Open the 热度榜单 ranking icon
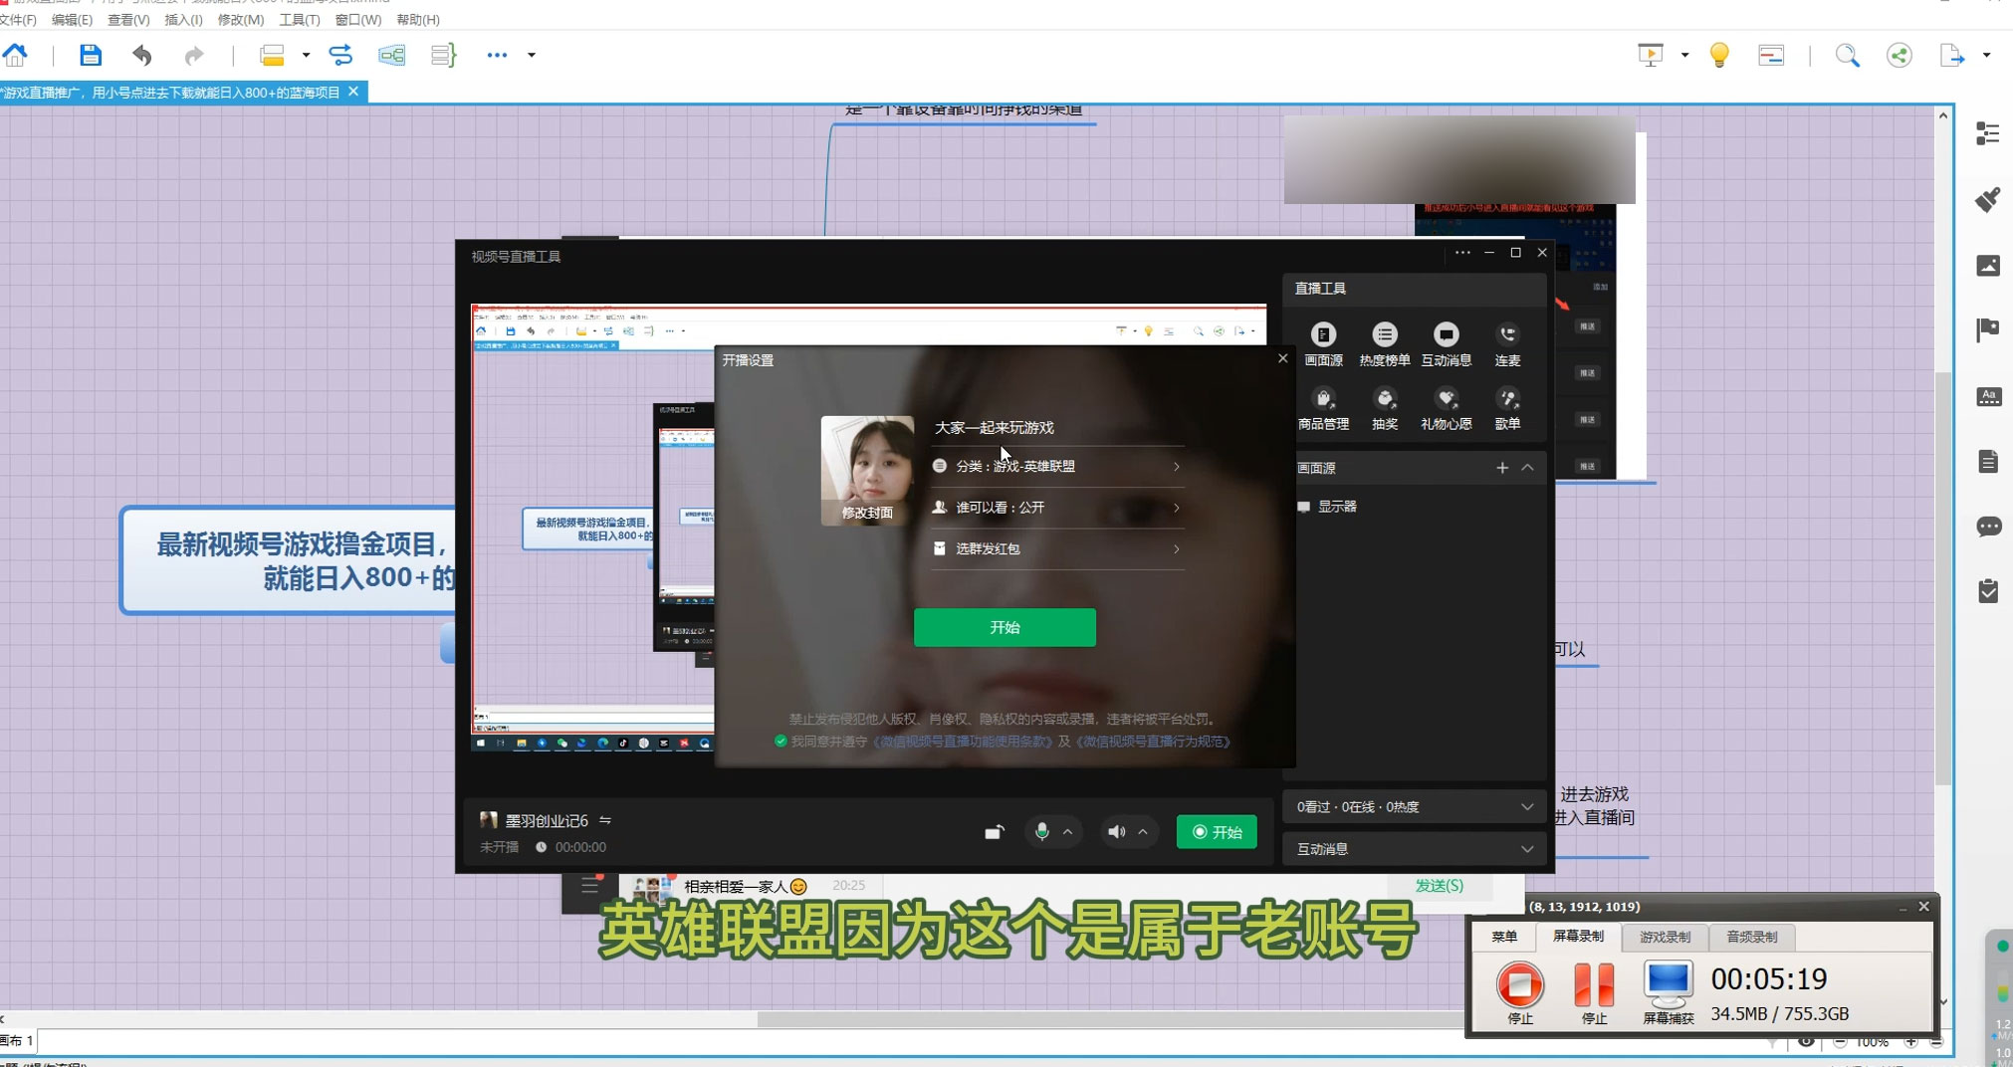The image size is (2013, 1067). point(1384,335)
